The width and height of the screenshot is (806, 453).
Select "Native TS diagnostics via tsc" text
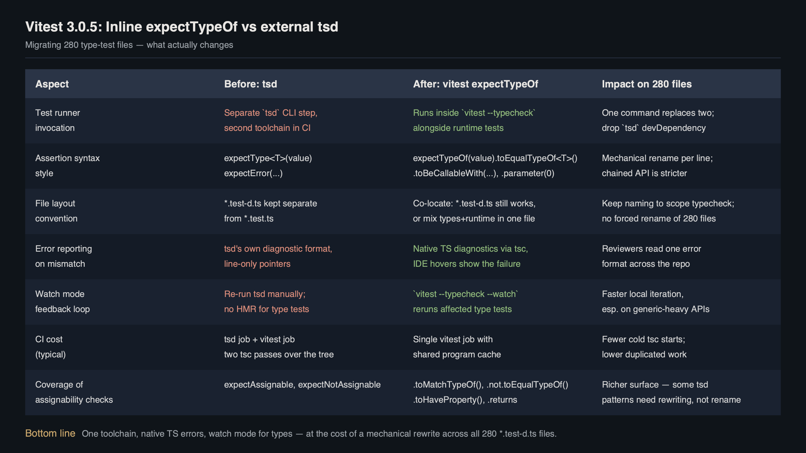[470, 249]
